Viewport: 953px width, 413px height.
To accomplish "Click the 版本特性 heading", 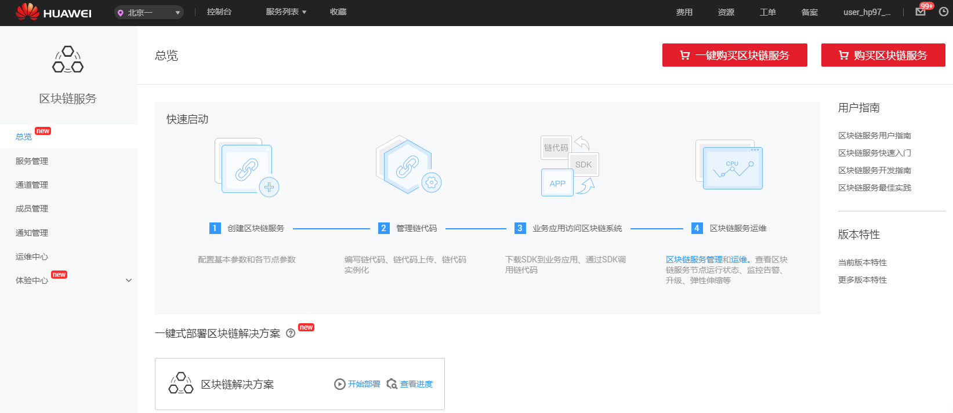I will pyautogui.click(x=859, y=235).
